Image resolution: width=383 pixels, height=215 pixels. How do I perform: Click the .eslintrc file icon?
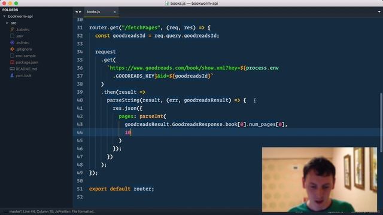point(12,42)
